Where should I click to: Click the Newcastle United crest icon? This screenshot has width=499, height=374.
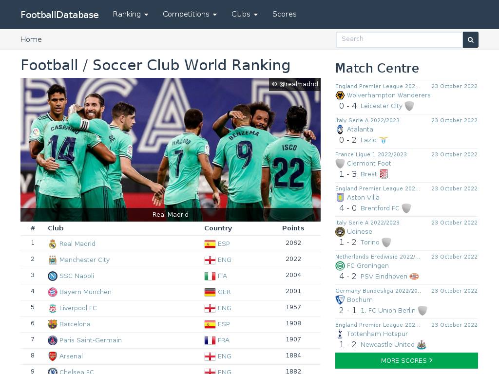coord(422,345)
